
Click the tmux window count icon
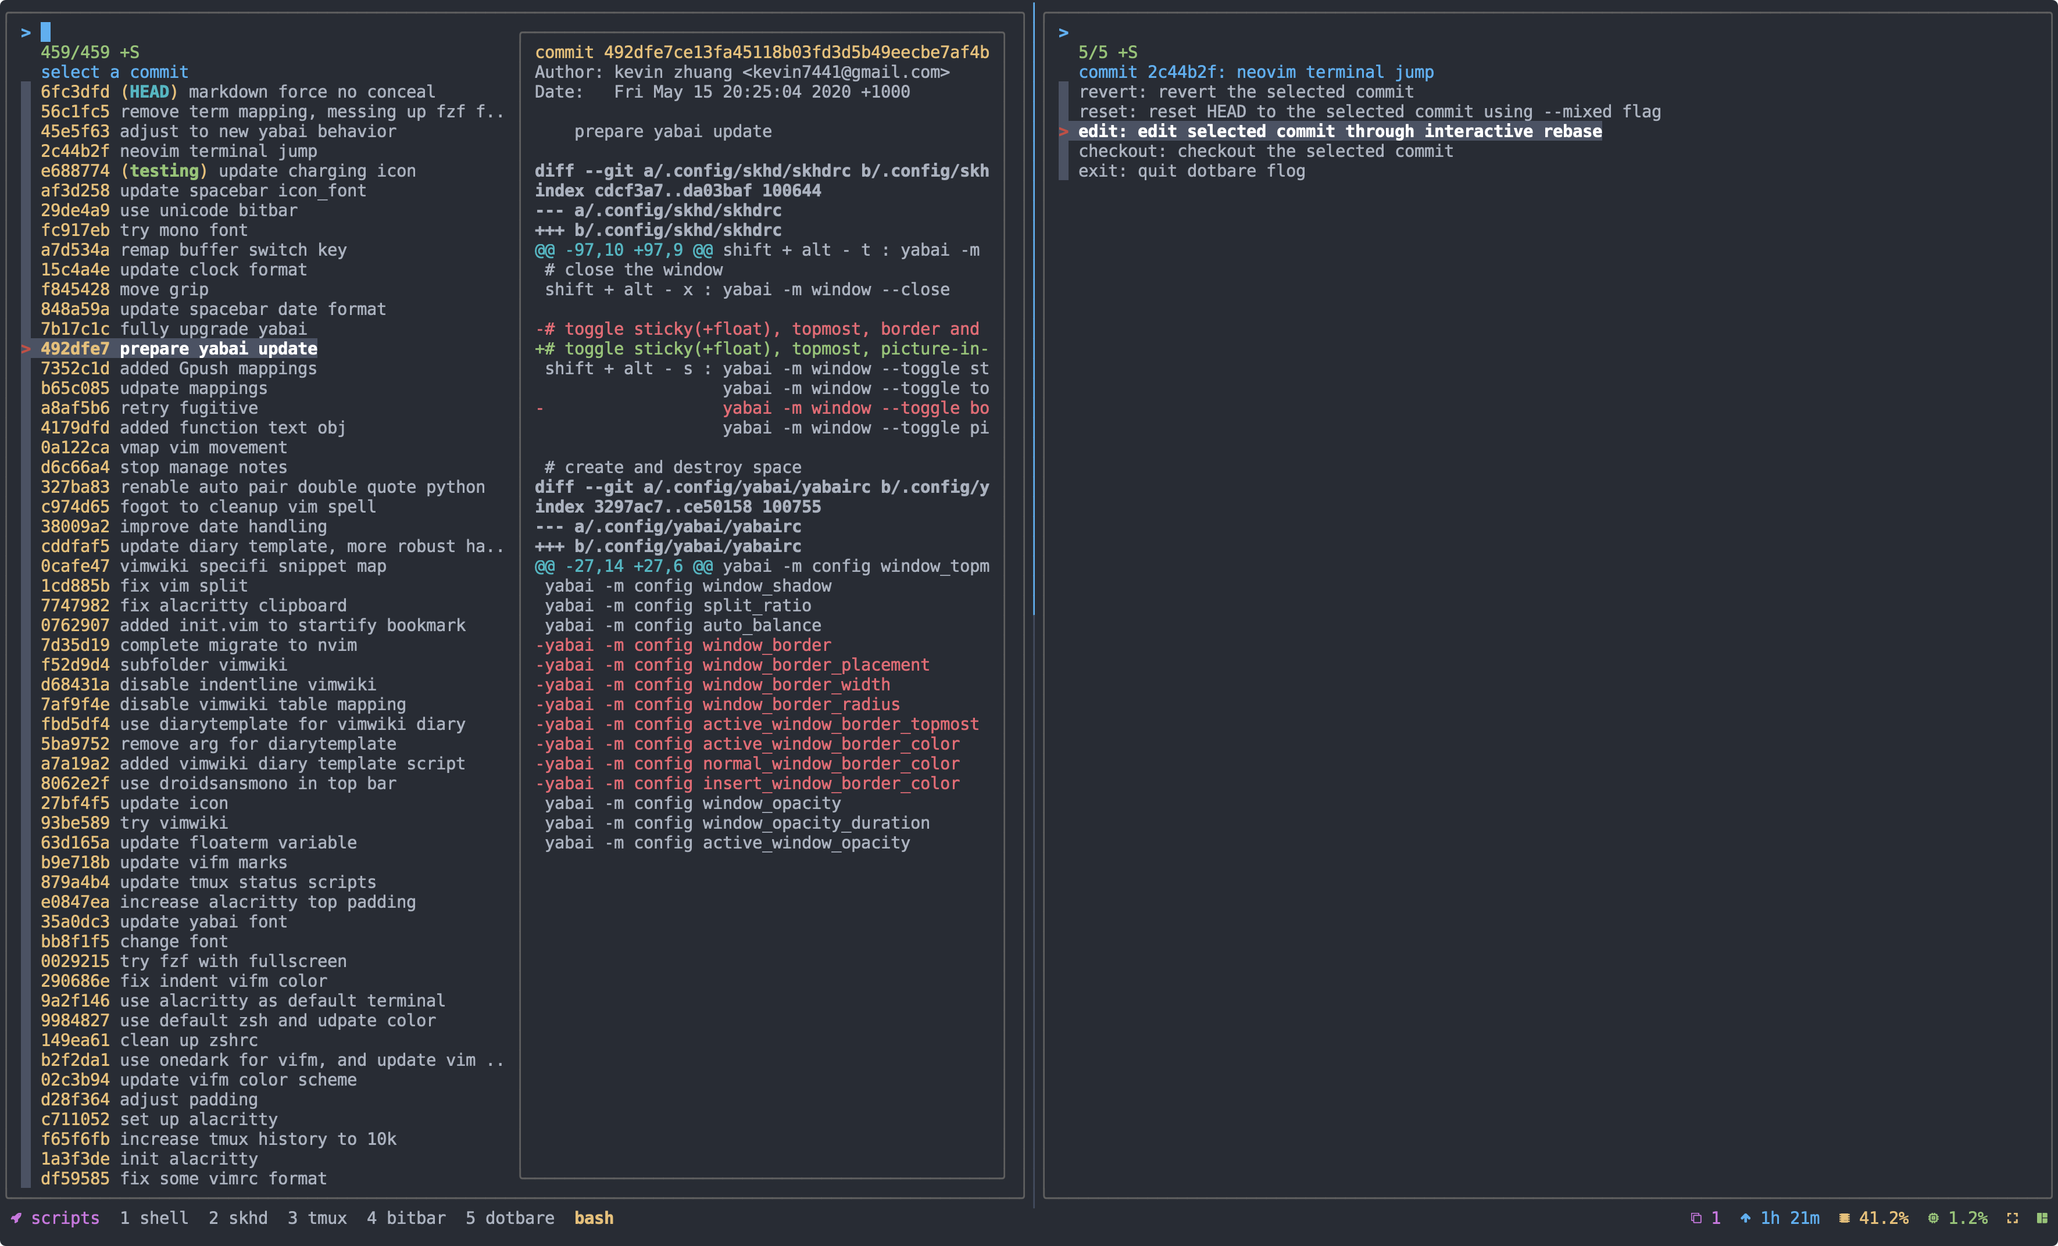(x=1695, y=1218)
